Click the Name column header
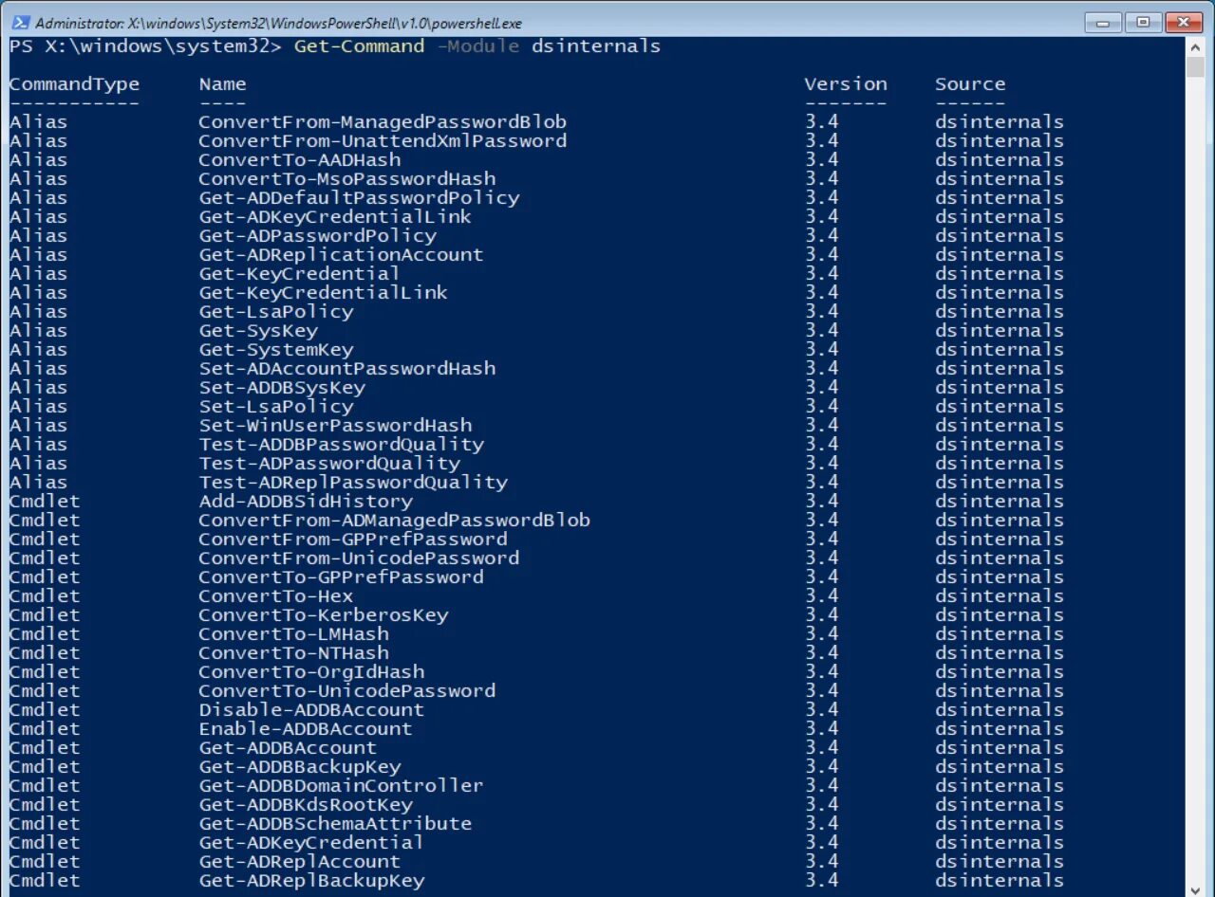 (222, 84)
